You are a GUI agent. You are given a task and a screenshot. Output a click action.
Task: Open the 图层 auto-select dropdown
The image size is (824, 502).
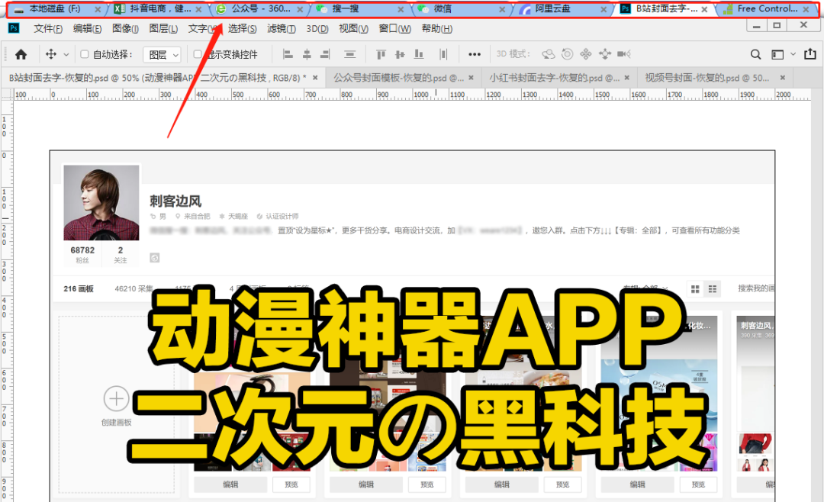tap(163, 55)
